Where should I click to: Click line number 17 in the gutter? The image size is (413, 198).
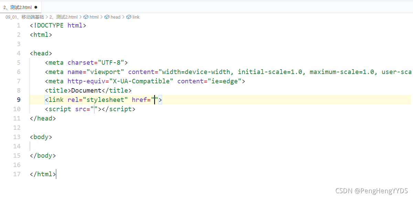[17, 174]
